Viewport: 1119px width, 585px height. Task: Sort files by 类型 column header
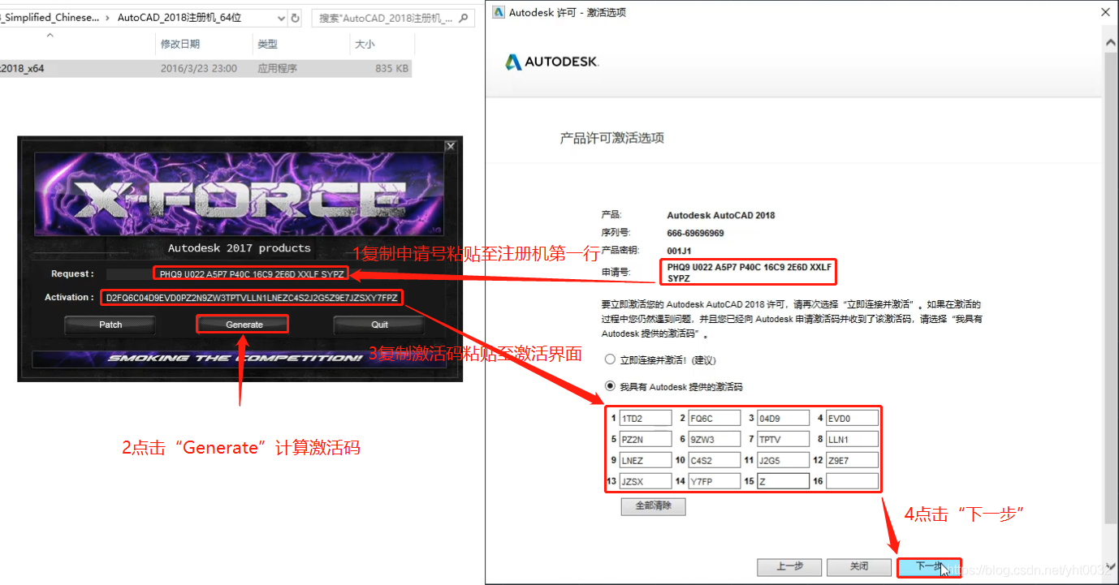[267, 45]
